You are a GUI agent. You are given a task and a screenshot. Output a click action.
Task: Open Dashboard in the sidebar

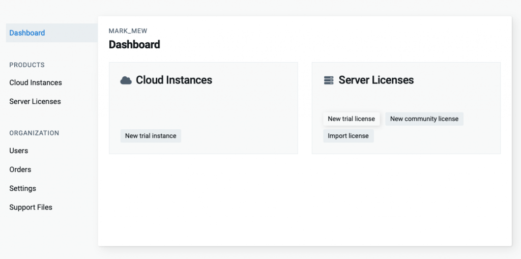pos(27,33)
